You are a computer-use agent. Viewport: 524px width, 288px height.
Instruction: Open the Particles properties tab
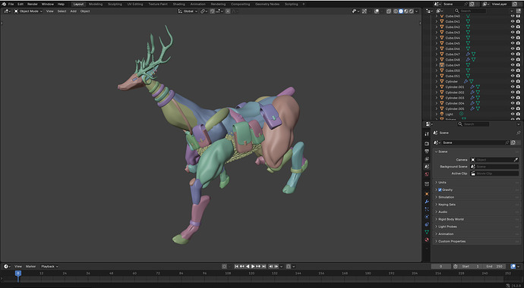(427, 209)
